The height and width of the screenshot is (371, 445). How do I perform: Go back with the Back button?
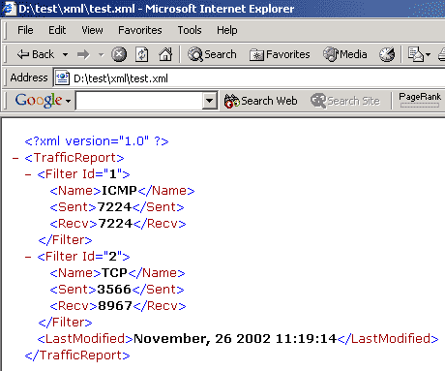(36, 54)
